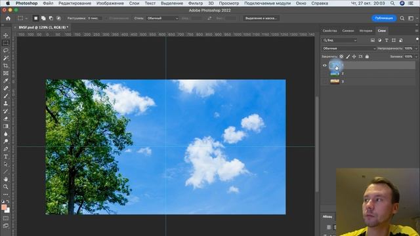Image resolution: width=420 pixels, height=236 pixels.
Task: Open the layer opacity slider arrow
Action: tap(416, 49)
